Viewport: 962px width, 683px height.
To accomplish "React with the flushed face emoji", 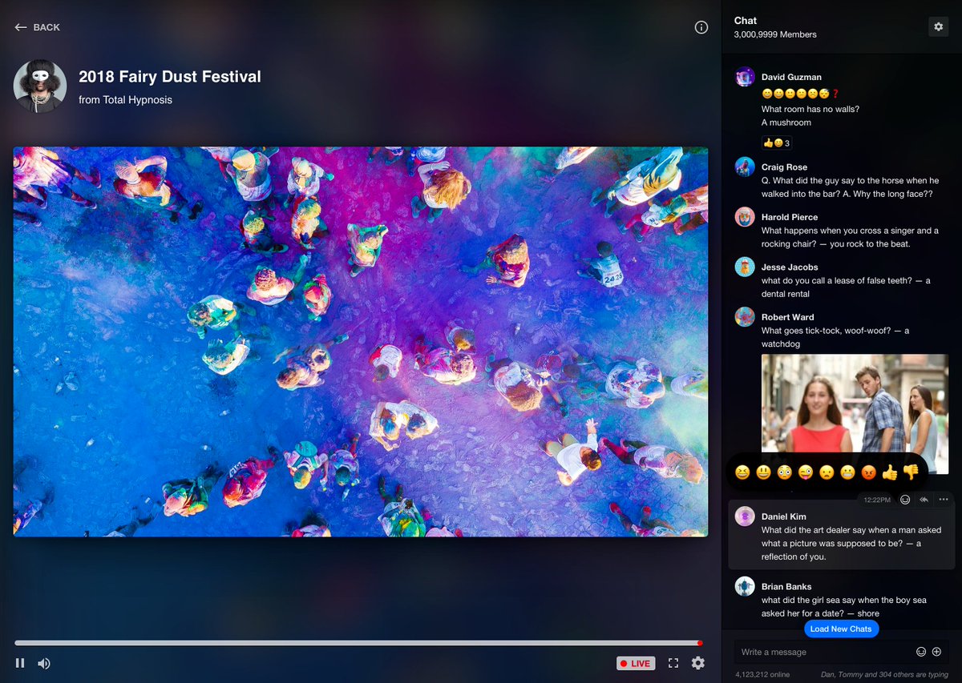I will tap(785, 472).
